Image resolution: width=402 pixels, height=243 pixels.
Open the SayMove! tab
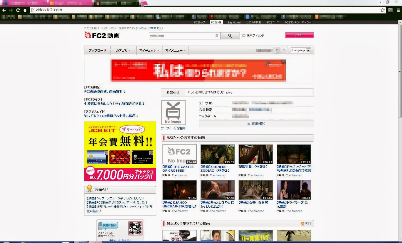(234, 22)
